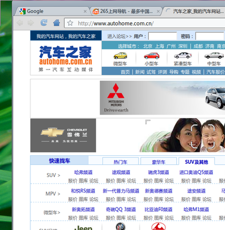This screenshot has height=230, width=225.
Task: Choose city 济南
Action: coord(210,46)
